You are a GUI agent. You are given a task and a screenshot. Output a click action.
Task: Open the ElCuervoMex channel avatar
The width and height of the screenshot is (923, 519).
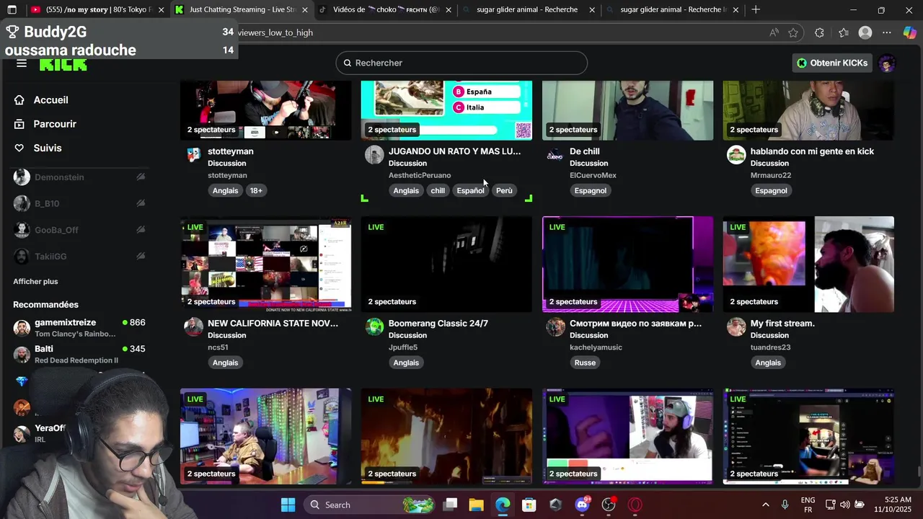click(555, 155)
